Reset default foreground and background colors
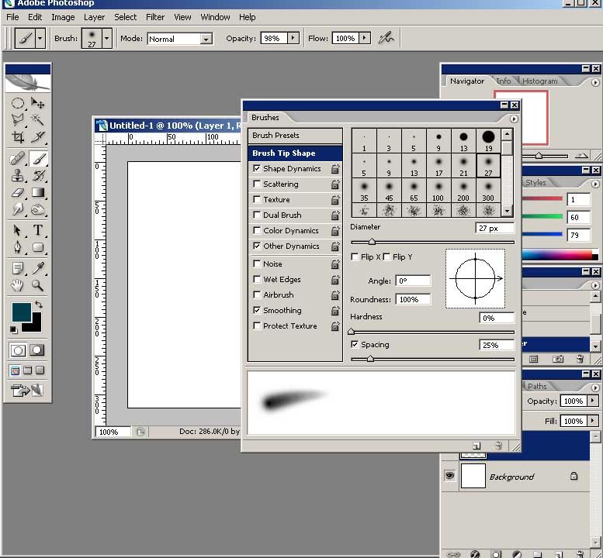603x558 pixels. pos(13,329)
